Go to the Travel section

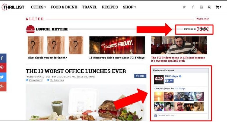tap(89, 7)
